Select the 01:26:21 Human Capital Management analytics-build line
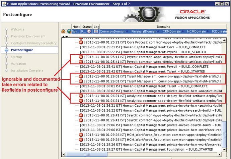Viewport: 231px width, 159px height. click(x=151, y=106)
